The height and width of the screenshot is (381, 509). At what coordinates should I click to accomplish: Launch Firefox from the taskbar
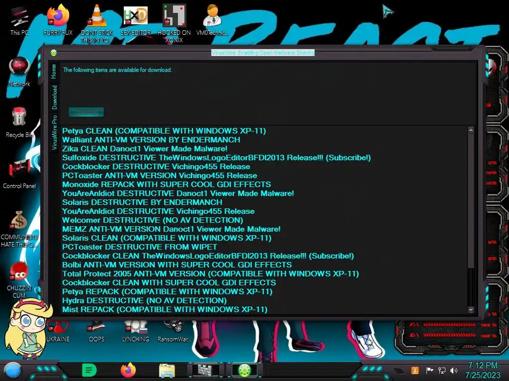128,370
